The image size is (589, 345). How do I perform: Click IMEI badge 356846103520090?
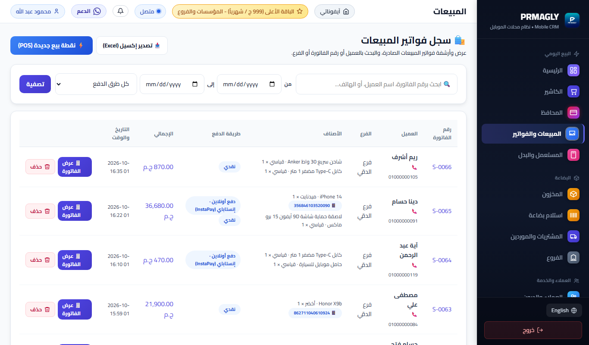click(315, 206)
